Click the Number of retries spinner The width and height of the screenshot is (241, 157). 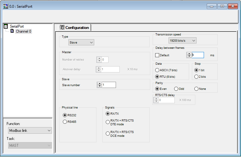click(99, 60)
